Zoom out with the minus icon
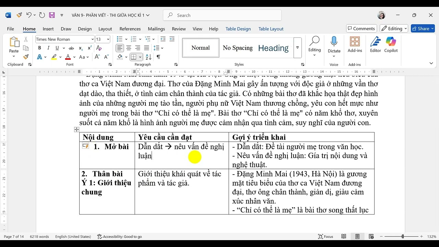Image resolution: width=439 pixels, height=247 pixels. click(x=381, y=236)
